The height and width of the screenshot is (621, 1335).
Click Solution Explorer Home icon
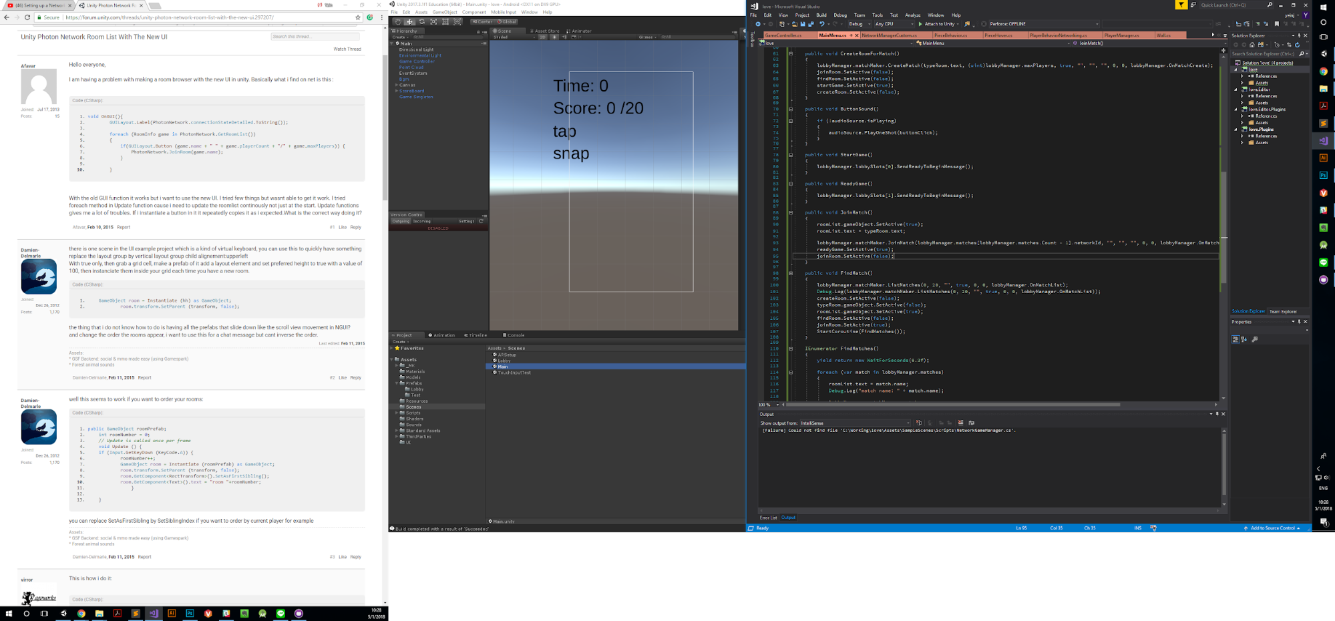tap(1252, 45)
